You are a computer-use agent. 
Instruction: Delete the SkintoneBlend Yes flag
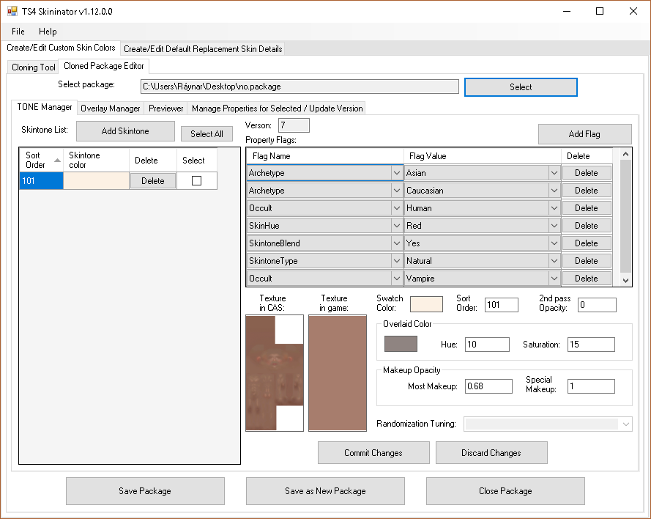pyautogui.click(x=587, y=243)
